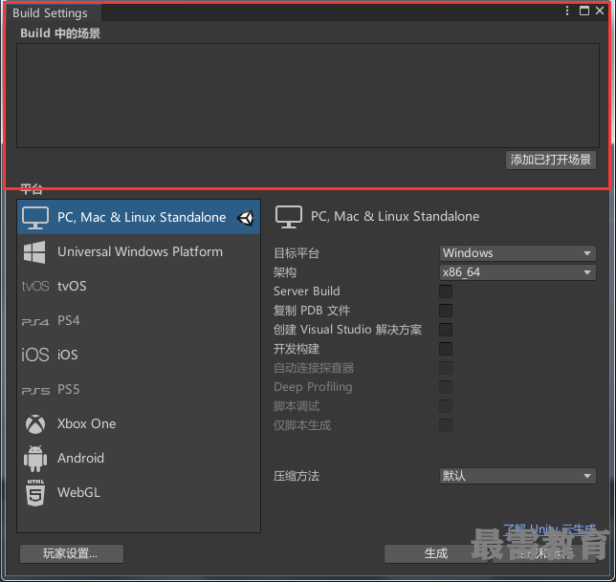
Task: Click the Universal Windows Platform Windows logo
Action: [34, 252]
